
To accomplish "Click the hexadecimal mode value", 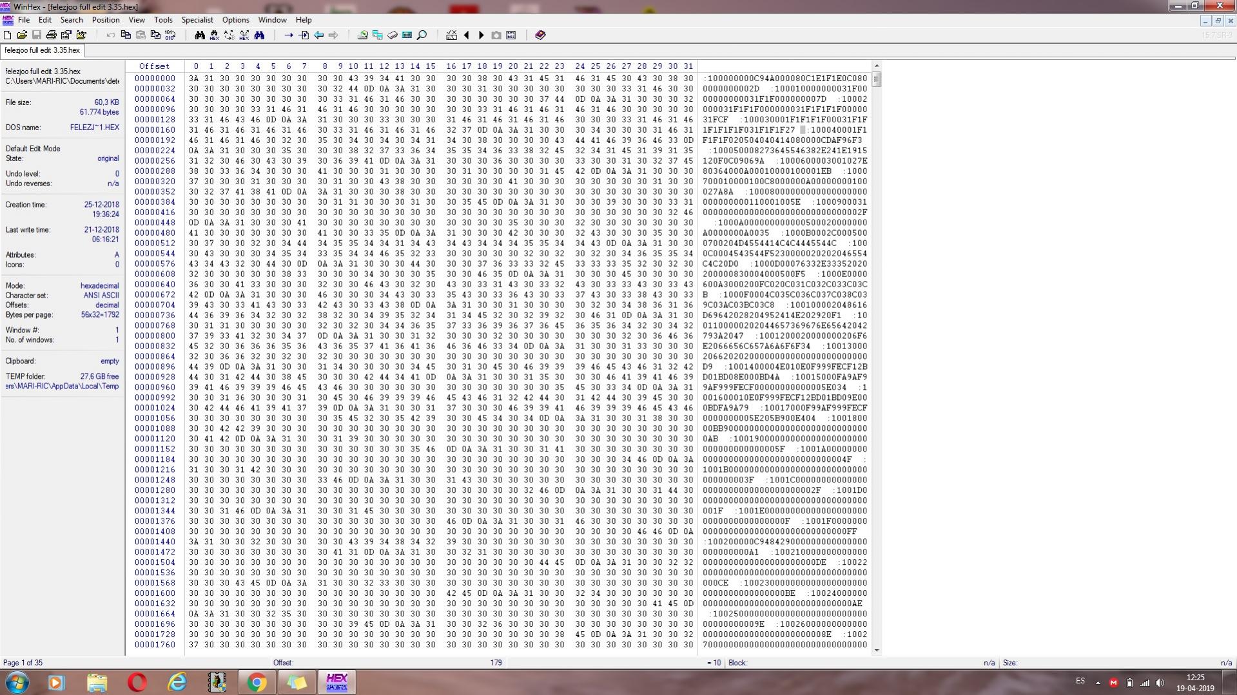I will 99,286.
